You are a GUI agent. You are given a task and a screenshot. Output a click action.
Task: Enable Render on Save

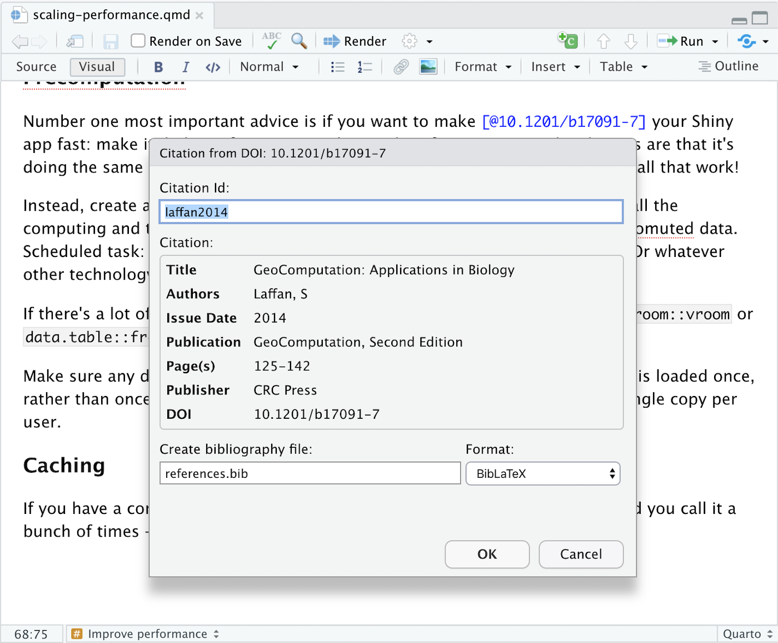pyautogui.click(x=137, y=40)
